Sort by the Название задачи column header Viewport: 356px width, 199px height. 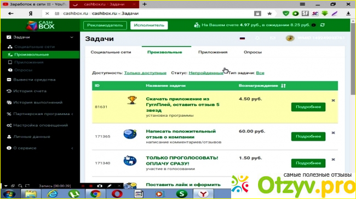point(166,86)
